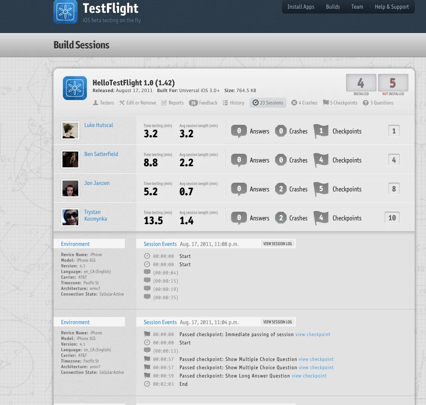Open the Builds navigation menu
The width and height of the screenshot is (426, 405).
pos(333,7)
